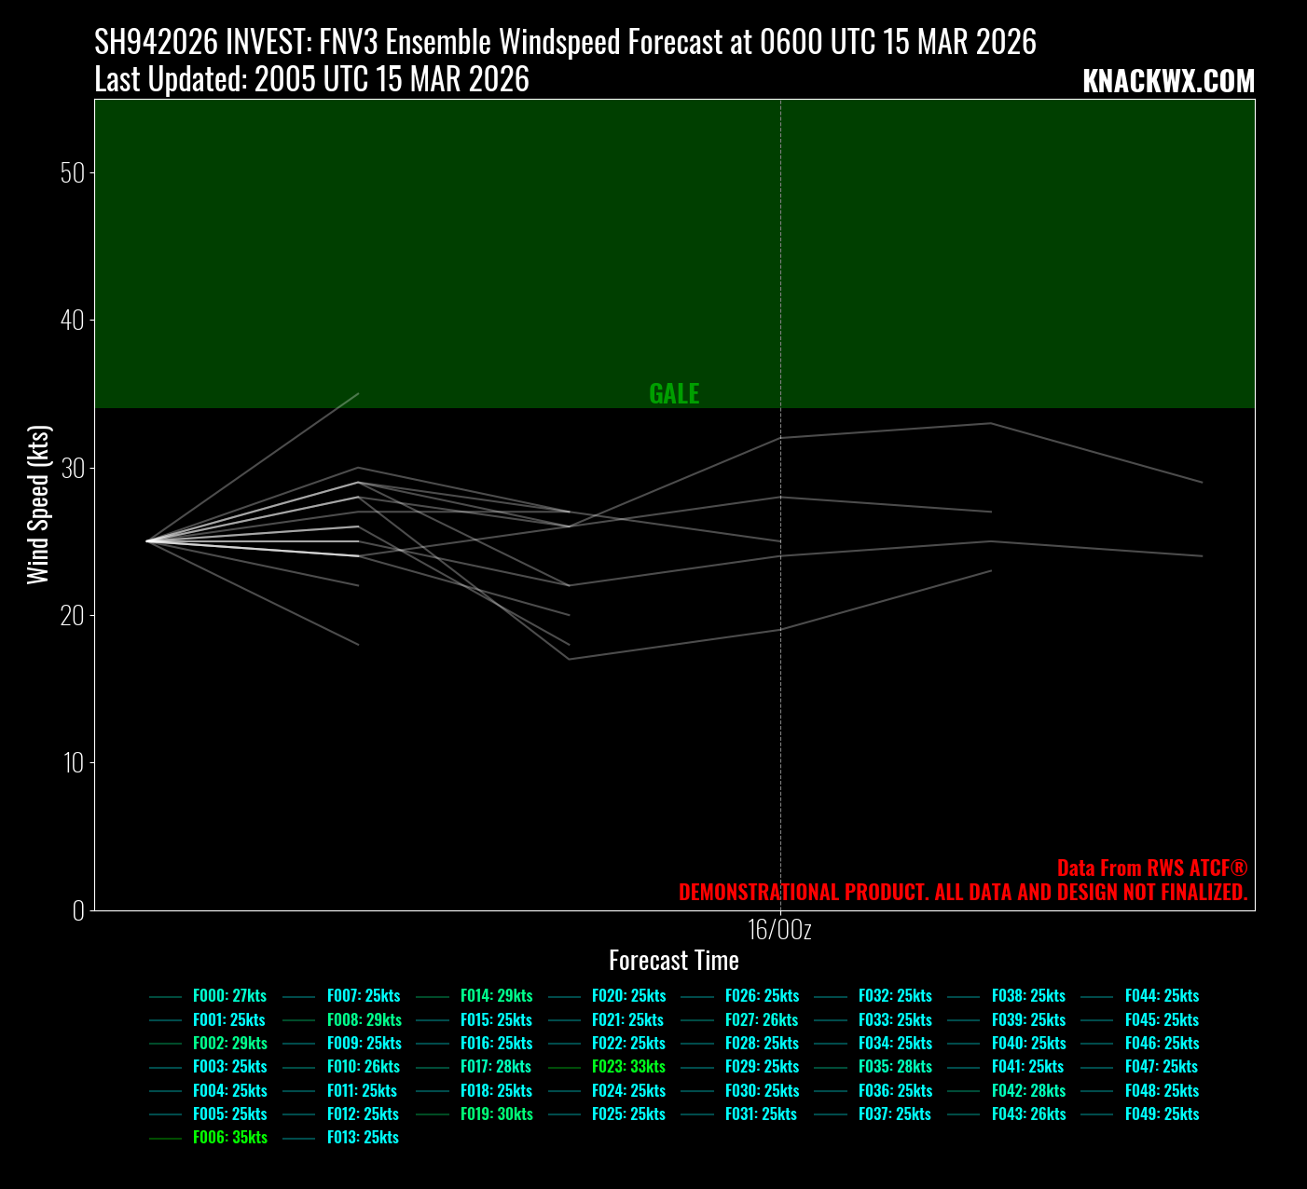
Task: Select legend item F019: 30kts
Action: point(496,1114)
